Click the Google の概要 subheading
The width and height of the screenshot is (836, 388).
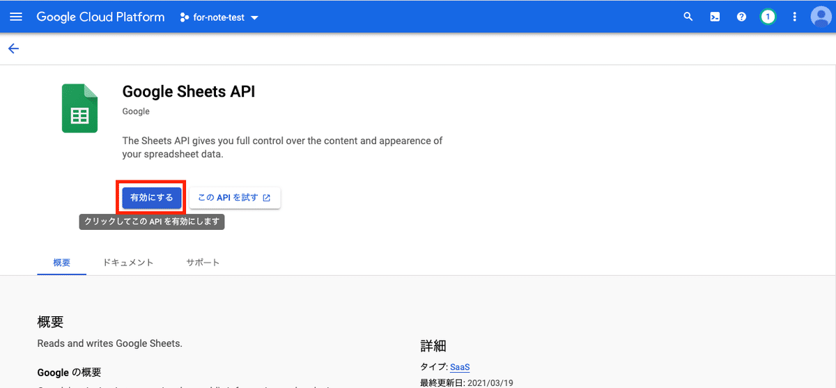[x=69, y=372]
